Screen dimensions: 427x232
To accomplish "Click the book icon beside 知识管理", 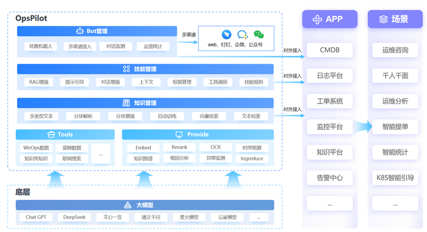I will click(126, 103).
